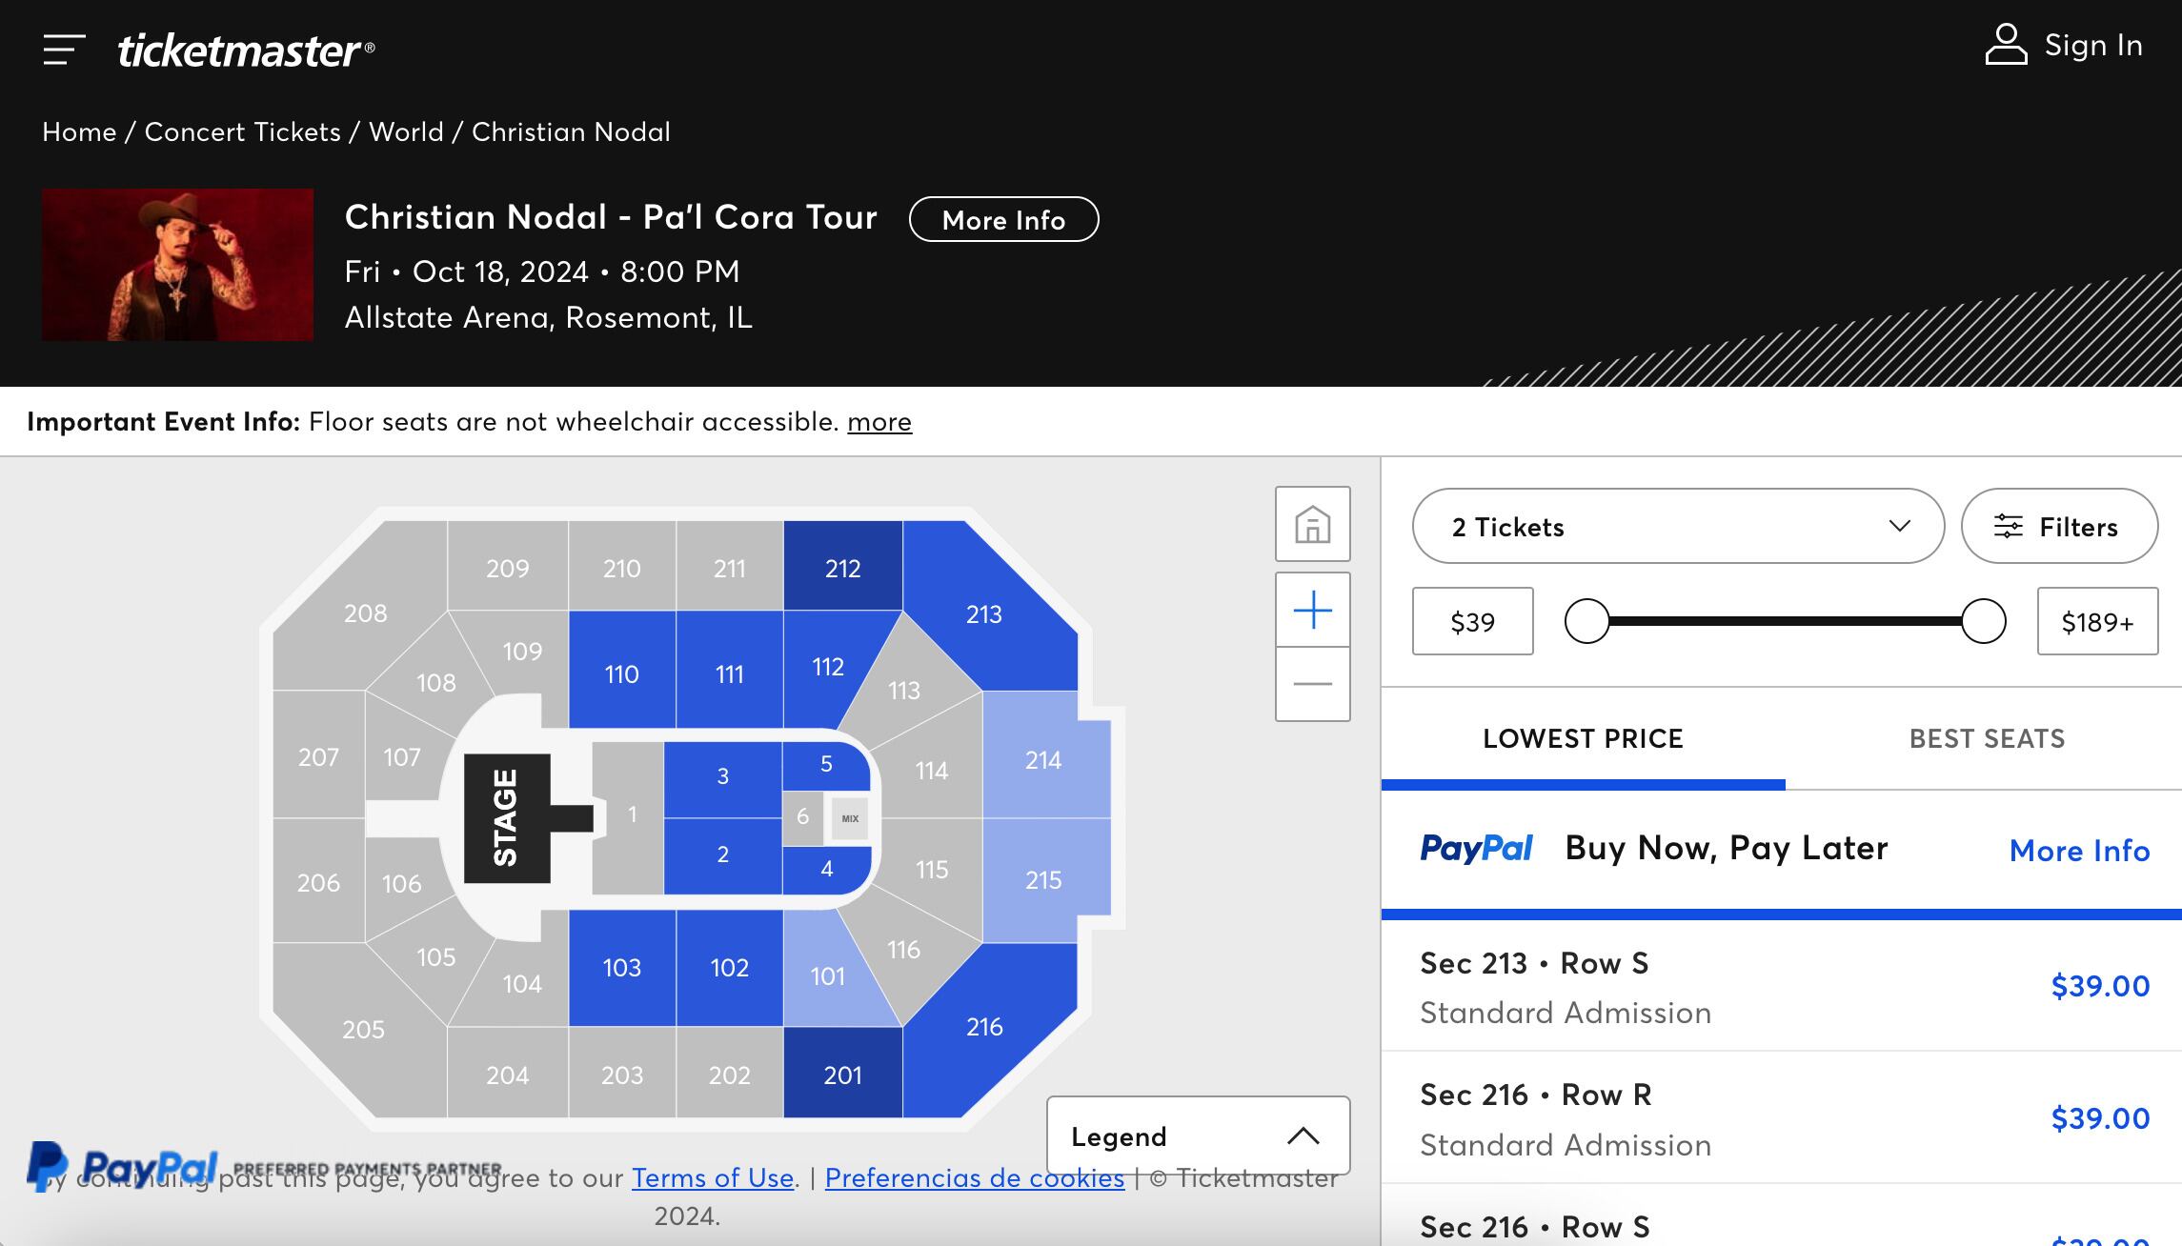Click the Christian Nodal event thumbnail
The image size is (2182, 1246).
coord(177,265)
